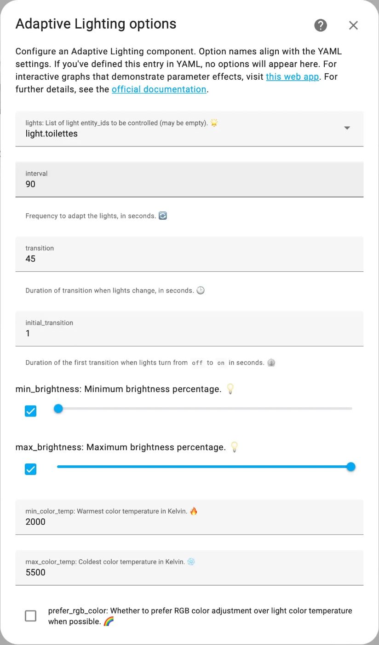Click the middle of the min_brightness slider track
379x645 pixels.
205,409
